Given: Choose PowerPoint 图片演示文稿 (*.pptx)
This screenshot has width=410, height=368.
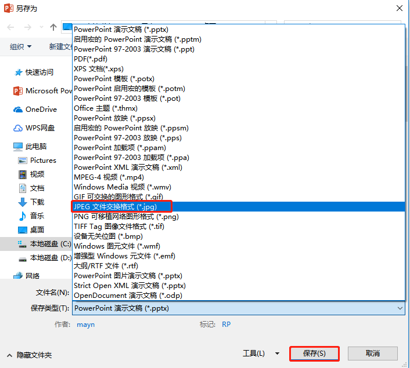Looking at the screenshot, I should click(x=239, y=276).
